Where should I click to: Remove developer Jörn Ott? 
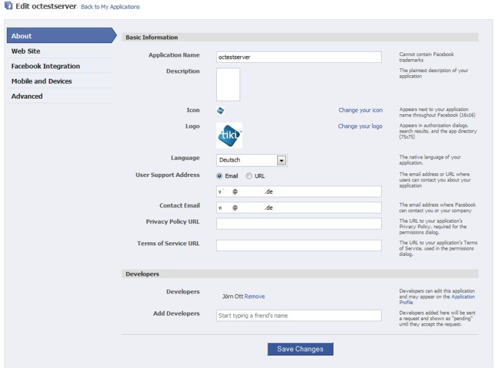coord(254,297)
